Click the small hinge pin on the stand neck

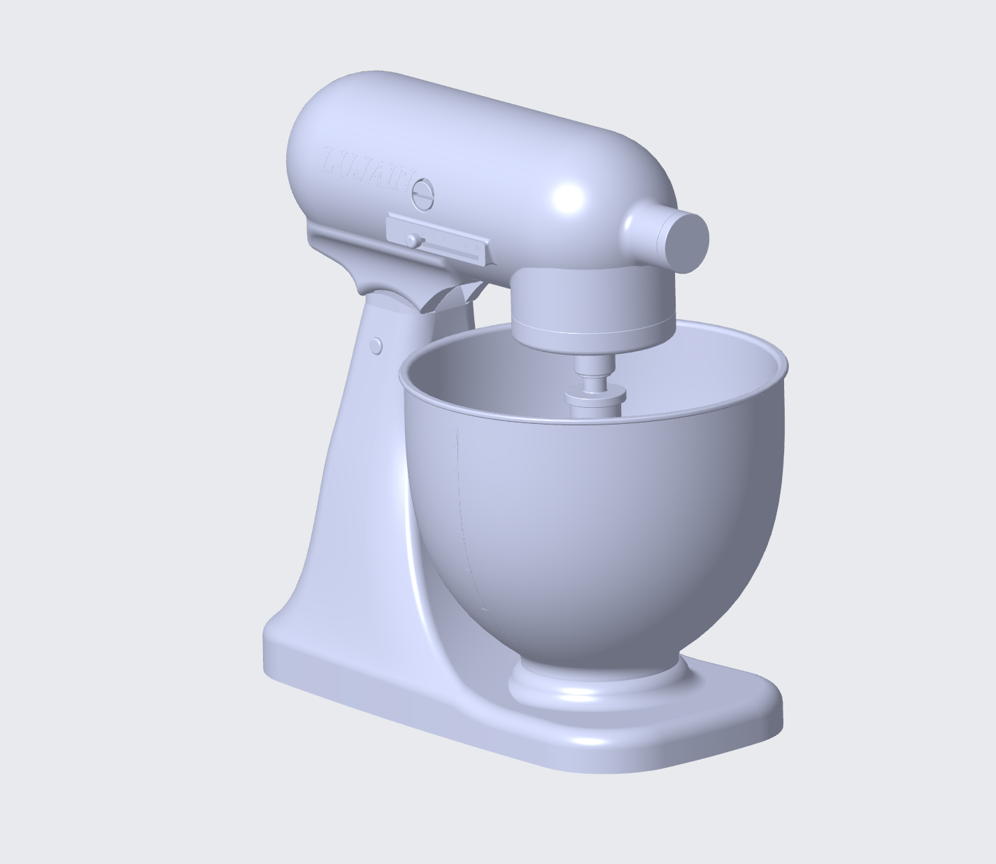[376, 345]
